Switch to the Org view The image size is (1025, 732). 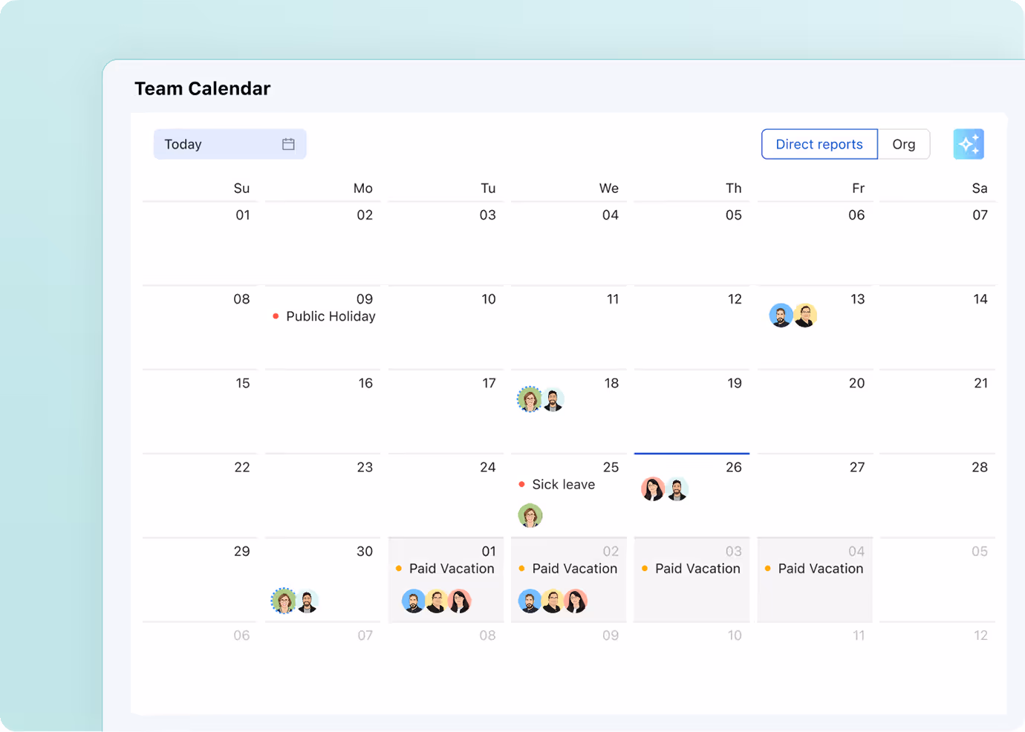905,144
